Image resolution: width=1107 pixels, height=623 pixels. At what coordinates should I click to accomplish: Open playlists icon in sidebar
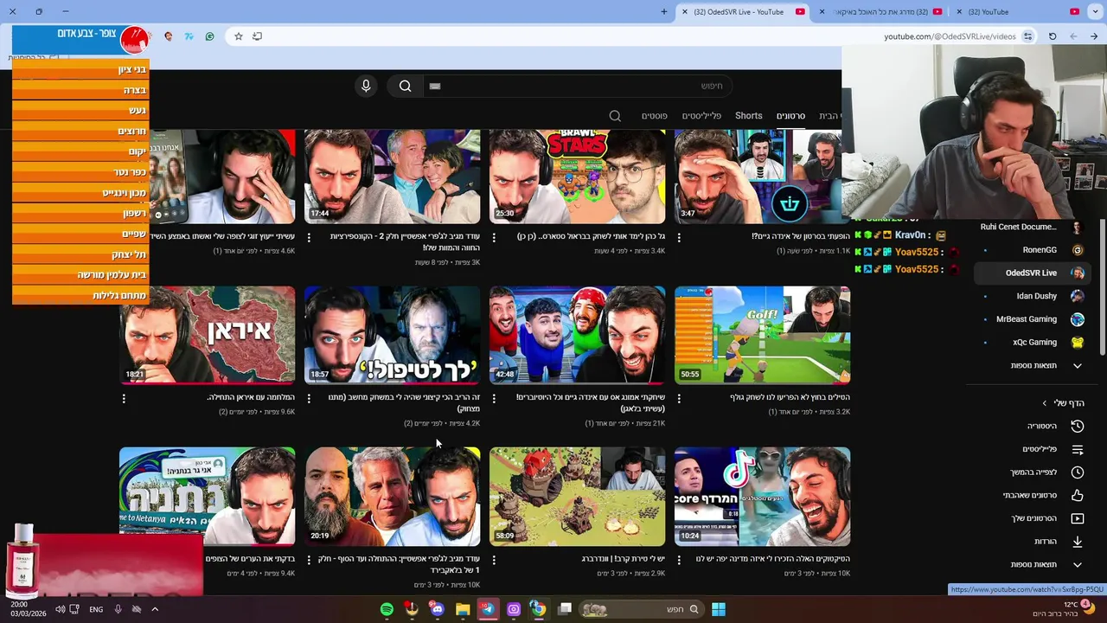point(1077,449)
